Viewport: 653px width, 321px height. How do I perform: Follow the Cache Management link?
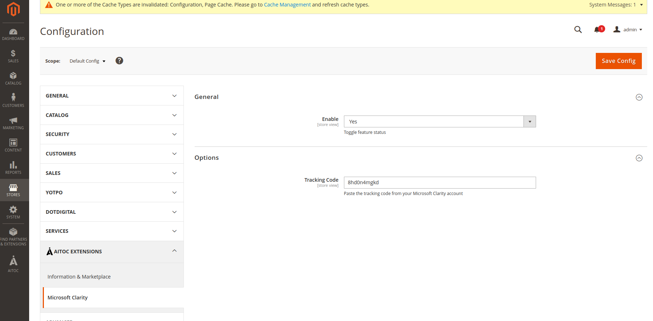[x=287, y=5]
